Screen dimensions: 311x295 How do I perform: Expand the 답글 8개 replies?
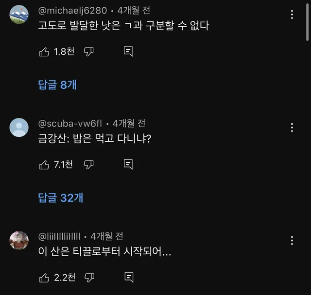pyautogui.click(x=57, y=85)
